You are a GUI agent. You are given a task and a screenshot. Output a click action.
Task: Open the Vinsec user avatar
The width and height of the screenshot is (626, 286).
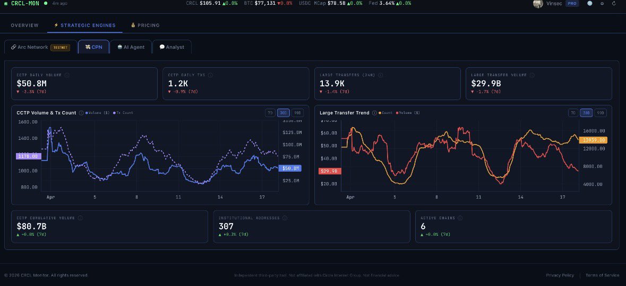point(538,3)
